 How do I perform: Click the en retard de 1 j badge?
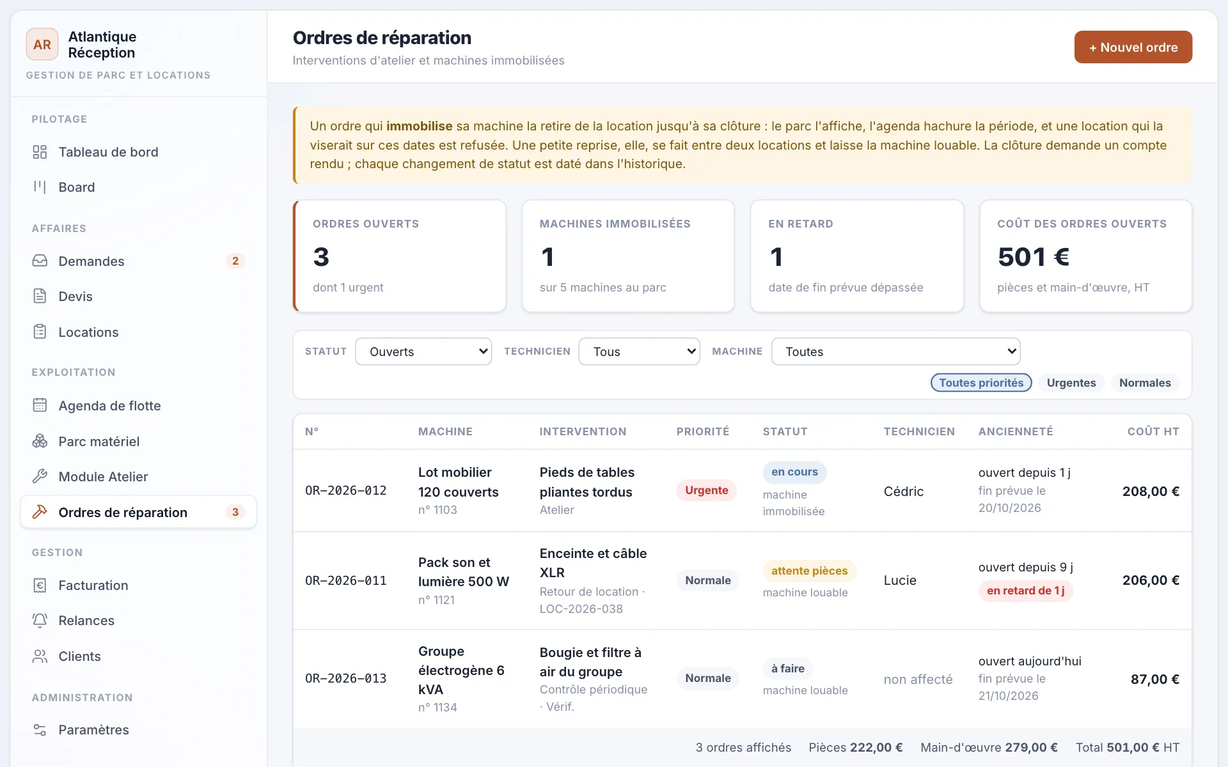(1025, 591)
